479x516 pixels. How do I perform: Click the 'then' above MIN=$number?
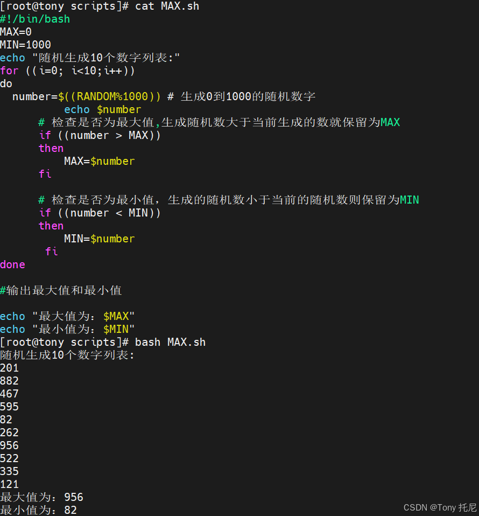(51, 226)
